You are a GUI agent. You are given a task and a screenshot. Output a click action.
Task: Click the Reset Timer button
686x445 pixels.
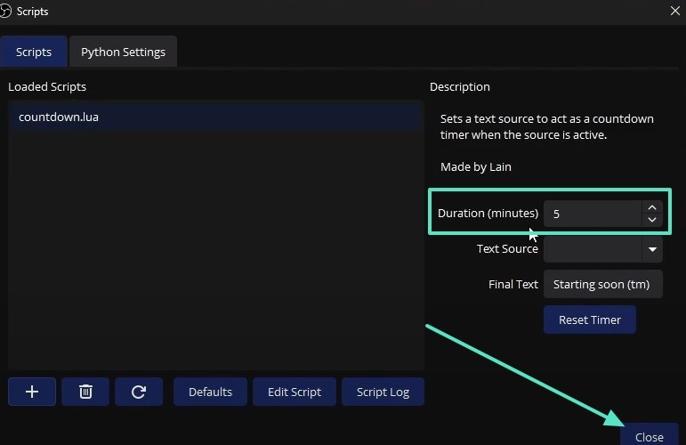pos(589,320)
